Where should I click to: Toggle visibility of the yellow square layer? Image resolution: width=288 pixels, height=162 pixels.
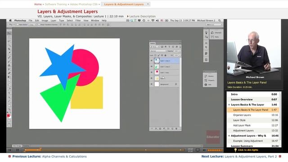[x=152, y=78]
